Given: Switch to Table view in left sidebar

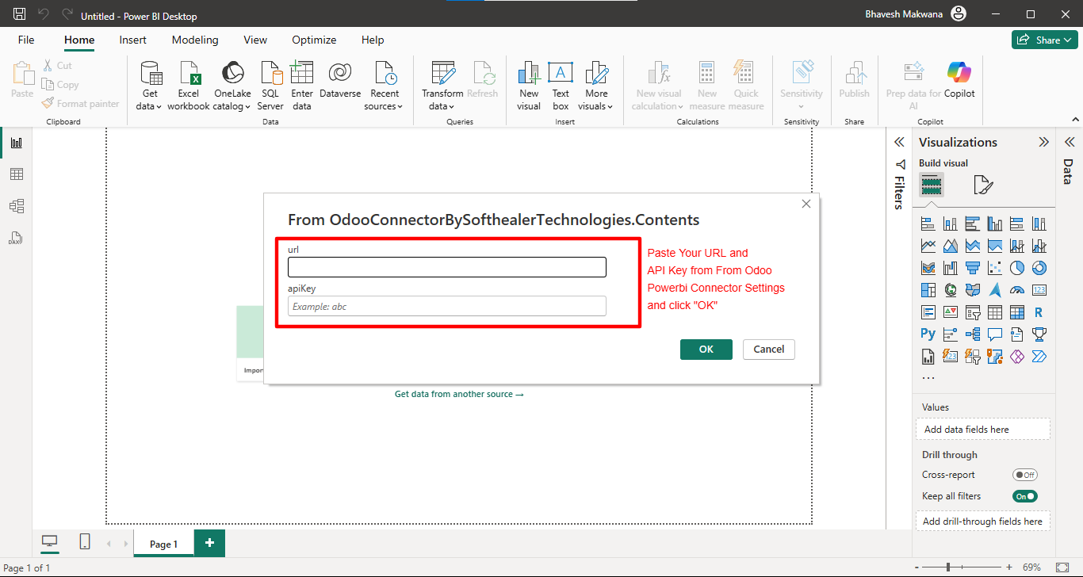Looking at the screenshot, I should (16, 174).
